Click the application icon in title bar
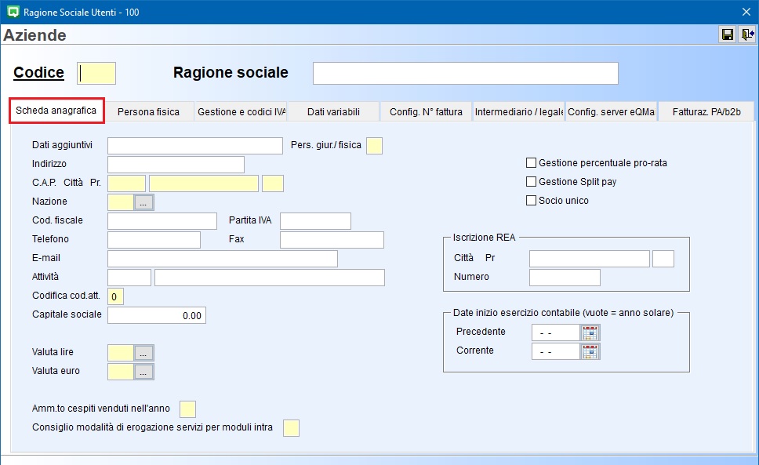The width and height of the screenshot is (759, 465). (x=13, y=12)
